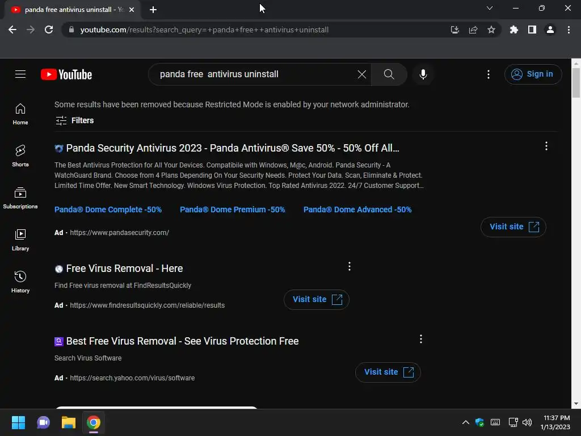Open Panda Dome Premium -50% link
The height and width of the screenshot is (436, 581).
click(x=232, y=209)
